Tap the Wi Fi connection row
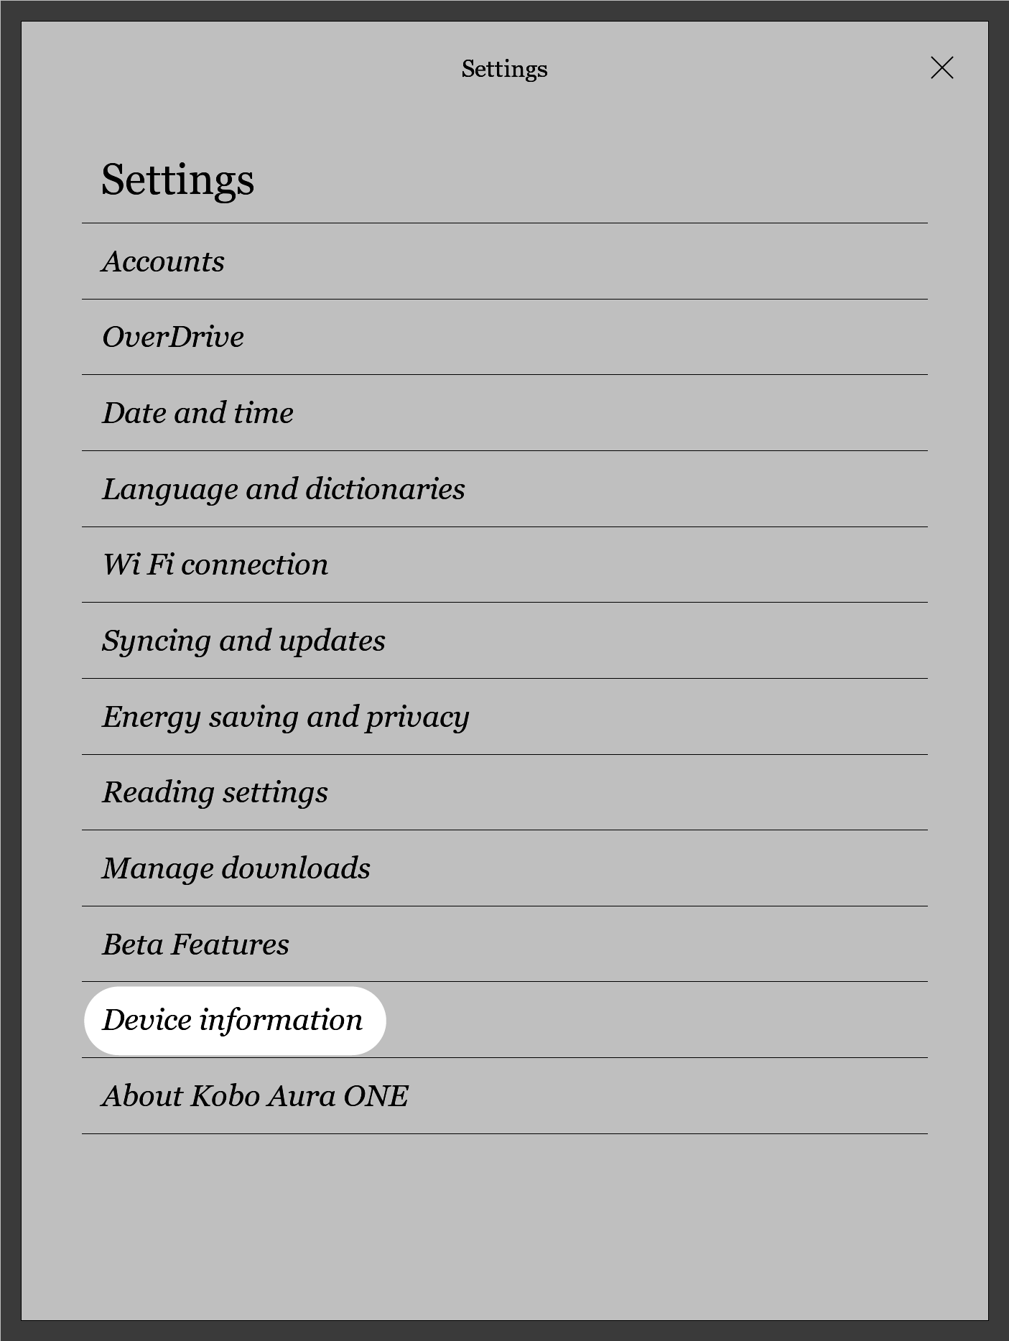This screenshot has height=1341, width=1009. pos(504,565)
